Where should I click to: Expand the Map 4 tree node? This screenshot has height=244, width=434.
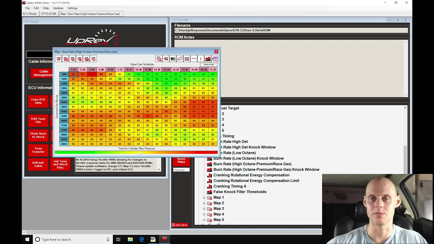tap(204, 214)
